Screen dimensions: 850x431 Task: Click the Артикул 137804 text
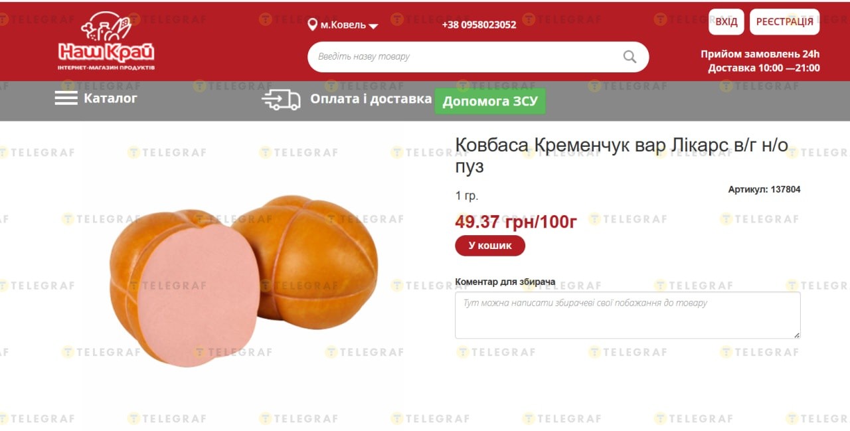click(x=764, y=189)
